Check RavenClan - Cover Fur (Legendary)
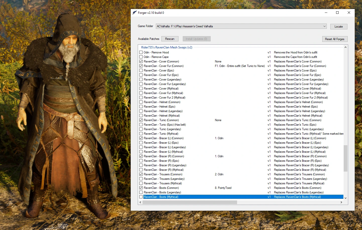Image resolution: width=362 pixels, height=230 pixels. click(x=141, y=84)
